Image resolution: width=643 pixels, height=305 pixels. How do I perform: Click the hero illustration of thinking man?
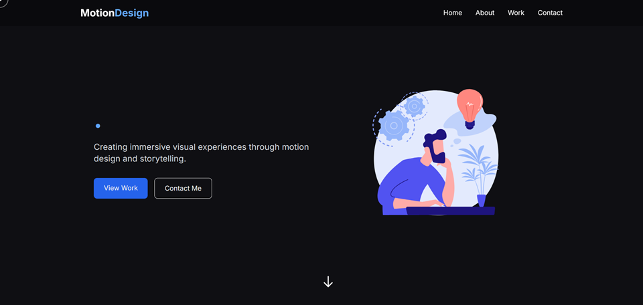[435, 152]
